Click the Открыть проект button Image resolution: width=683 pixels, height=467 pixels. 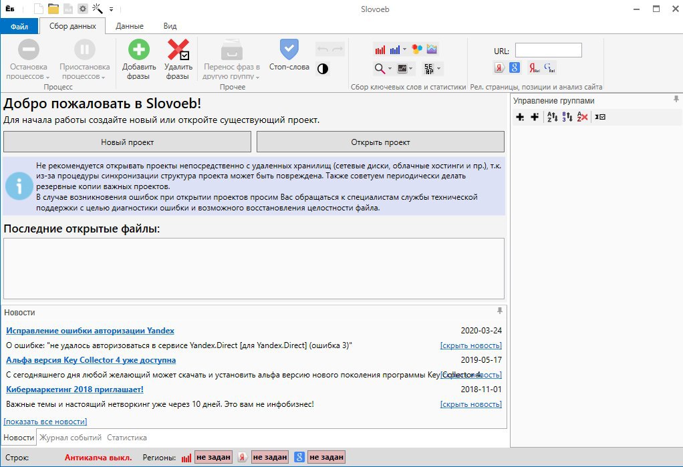(380, 142)
